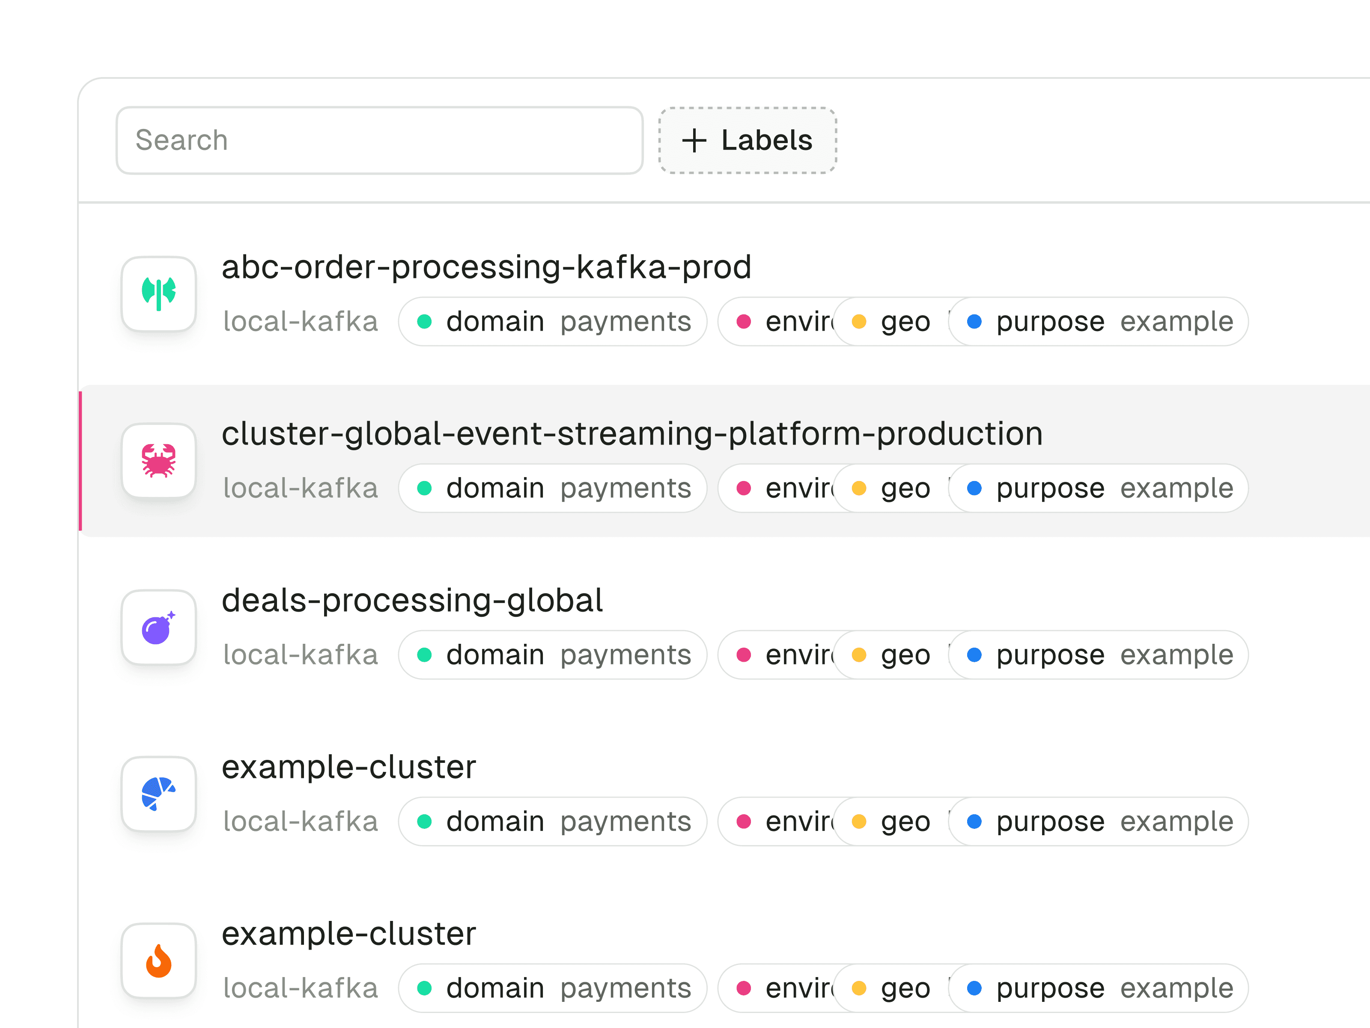Click the purpose example label on deals-processing-global
The image size is (1370, 1028).
[1099, 655]
